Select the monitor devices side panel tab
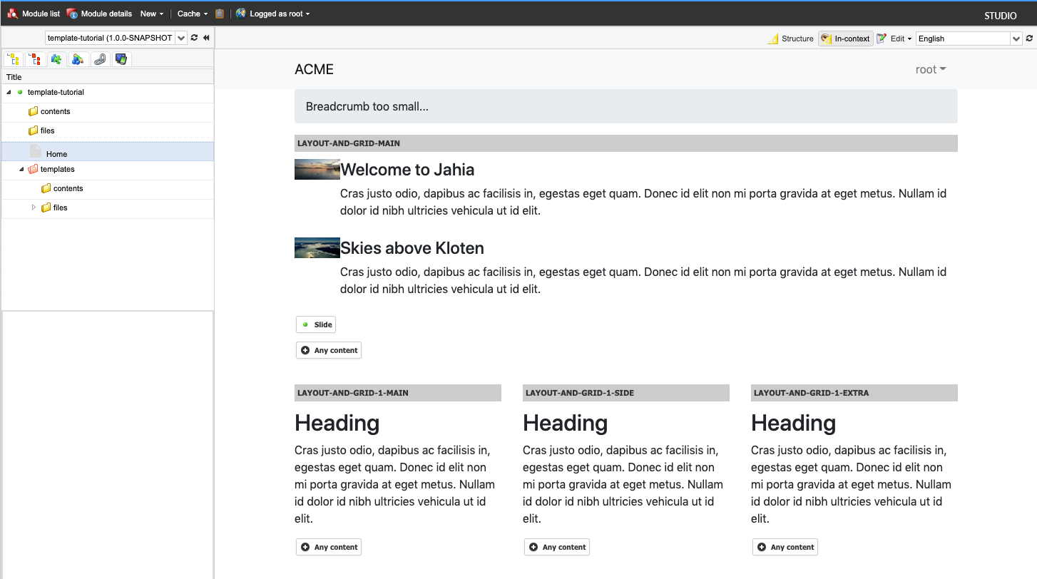The width and height of the screenshot is (1037, 579). pos(121,59)
